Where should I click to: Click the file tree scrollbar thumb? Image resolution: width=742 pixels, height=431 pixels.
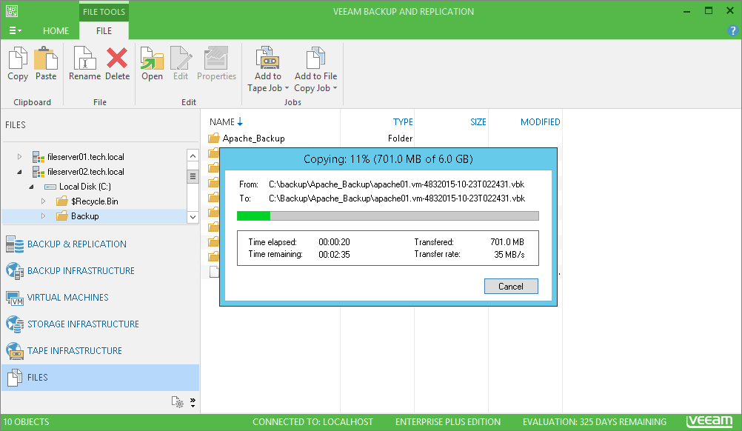point(193,176)
